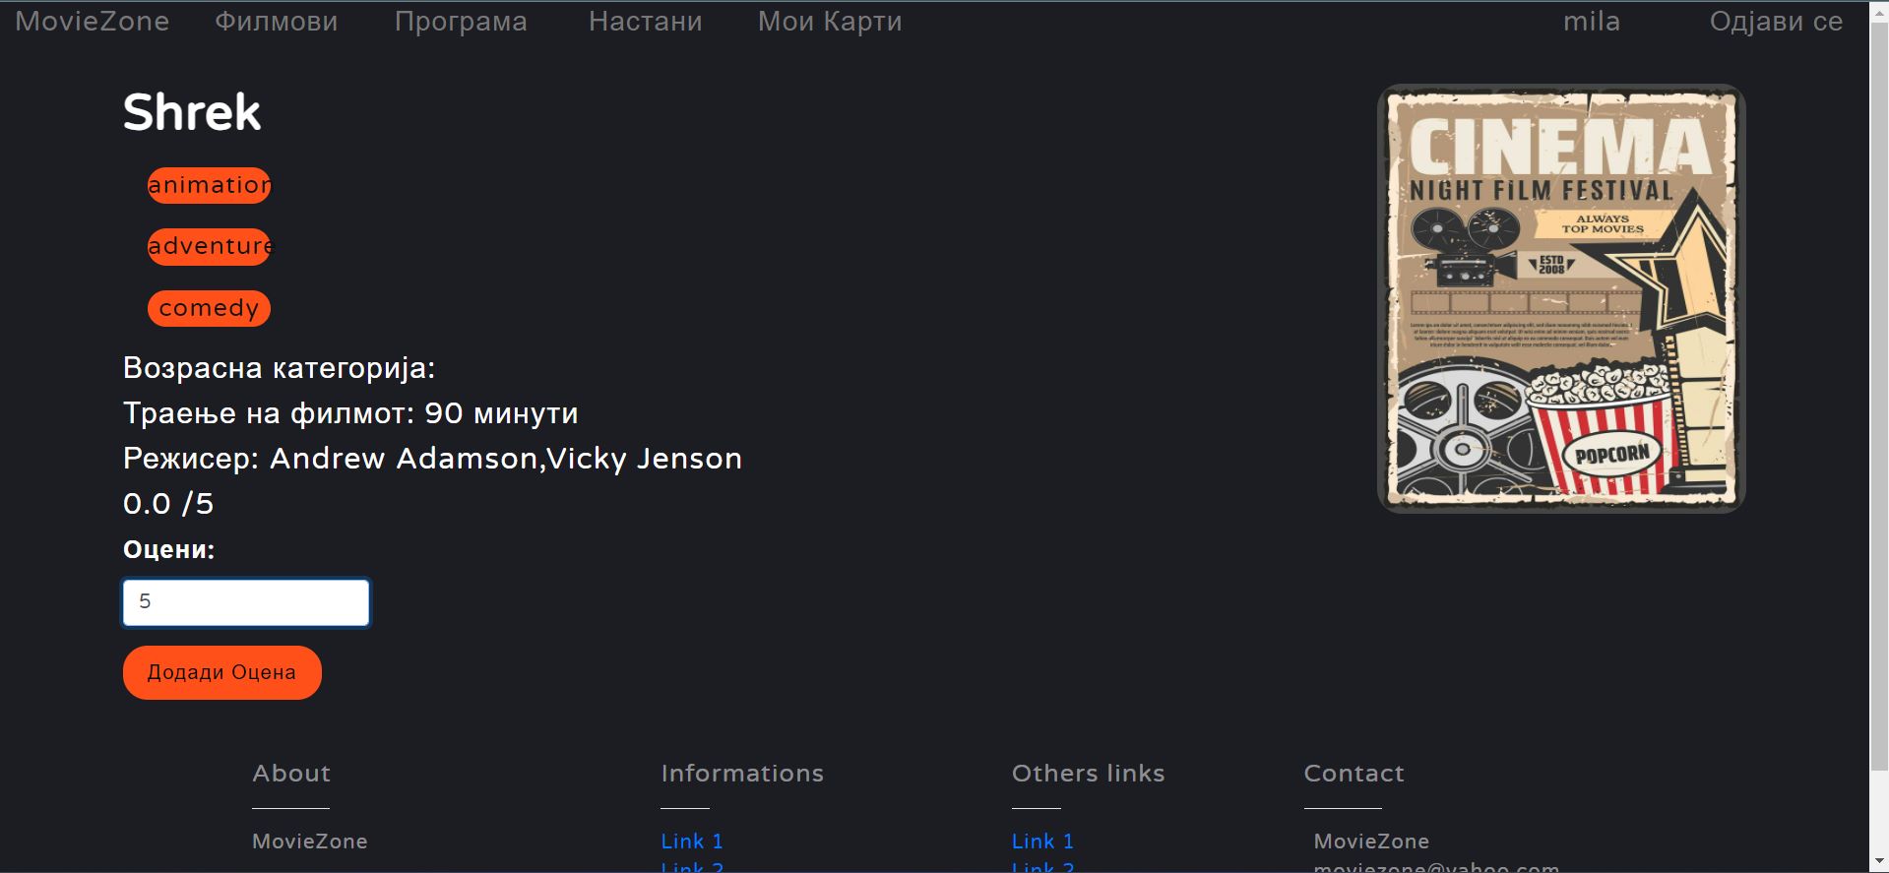Select the animation genre tag
The width and height of the screenshot is (1889, 873).
click(x=209, y=185)
